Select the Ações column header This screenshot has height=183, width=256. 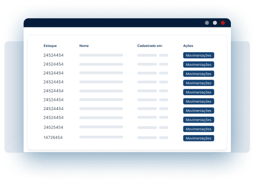click(188, 46)
